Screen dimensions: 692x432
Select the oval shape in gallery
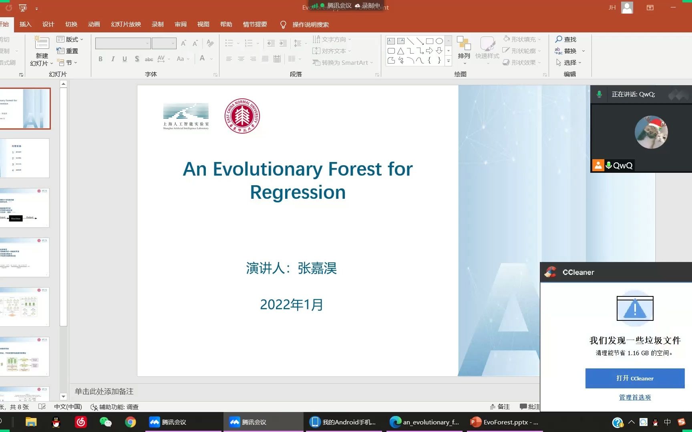click(439, 41)
